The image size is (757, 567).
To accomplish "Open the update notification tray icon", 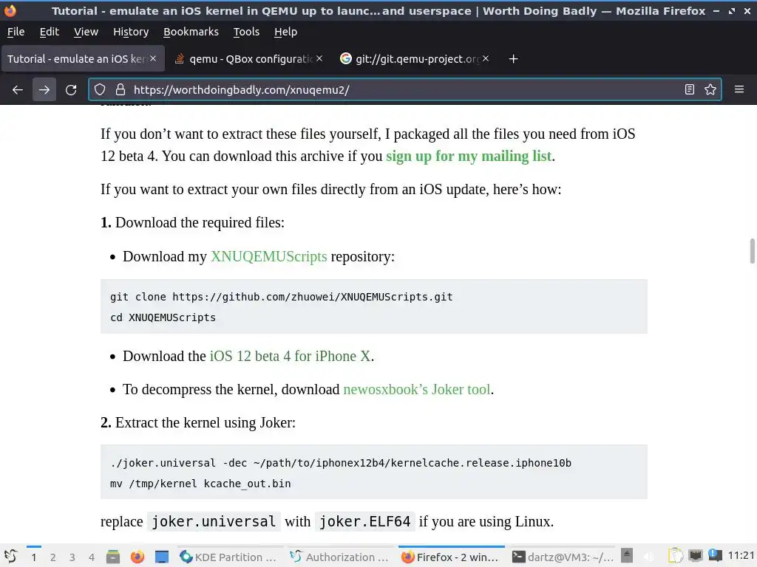I will click(x=715, y=556).
